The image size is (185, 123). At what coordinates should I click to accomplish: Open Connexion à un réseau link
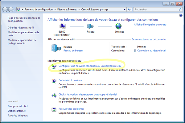[x=71, y=80]
